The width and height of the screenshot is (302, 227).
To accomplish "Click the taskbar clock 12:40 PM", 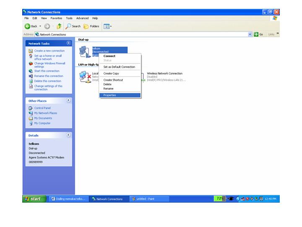I will pyautogui.click(x=271, y=199).
